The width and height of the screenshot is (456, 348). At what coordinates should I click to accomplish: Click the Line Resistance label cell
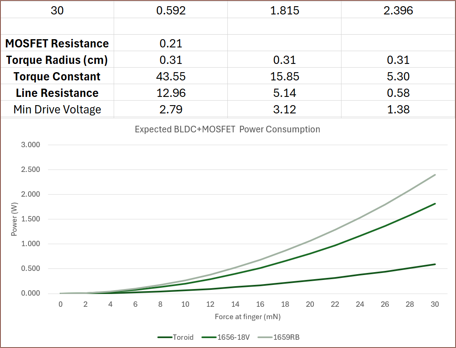pos(57,93)
